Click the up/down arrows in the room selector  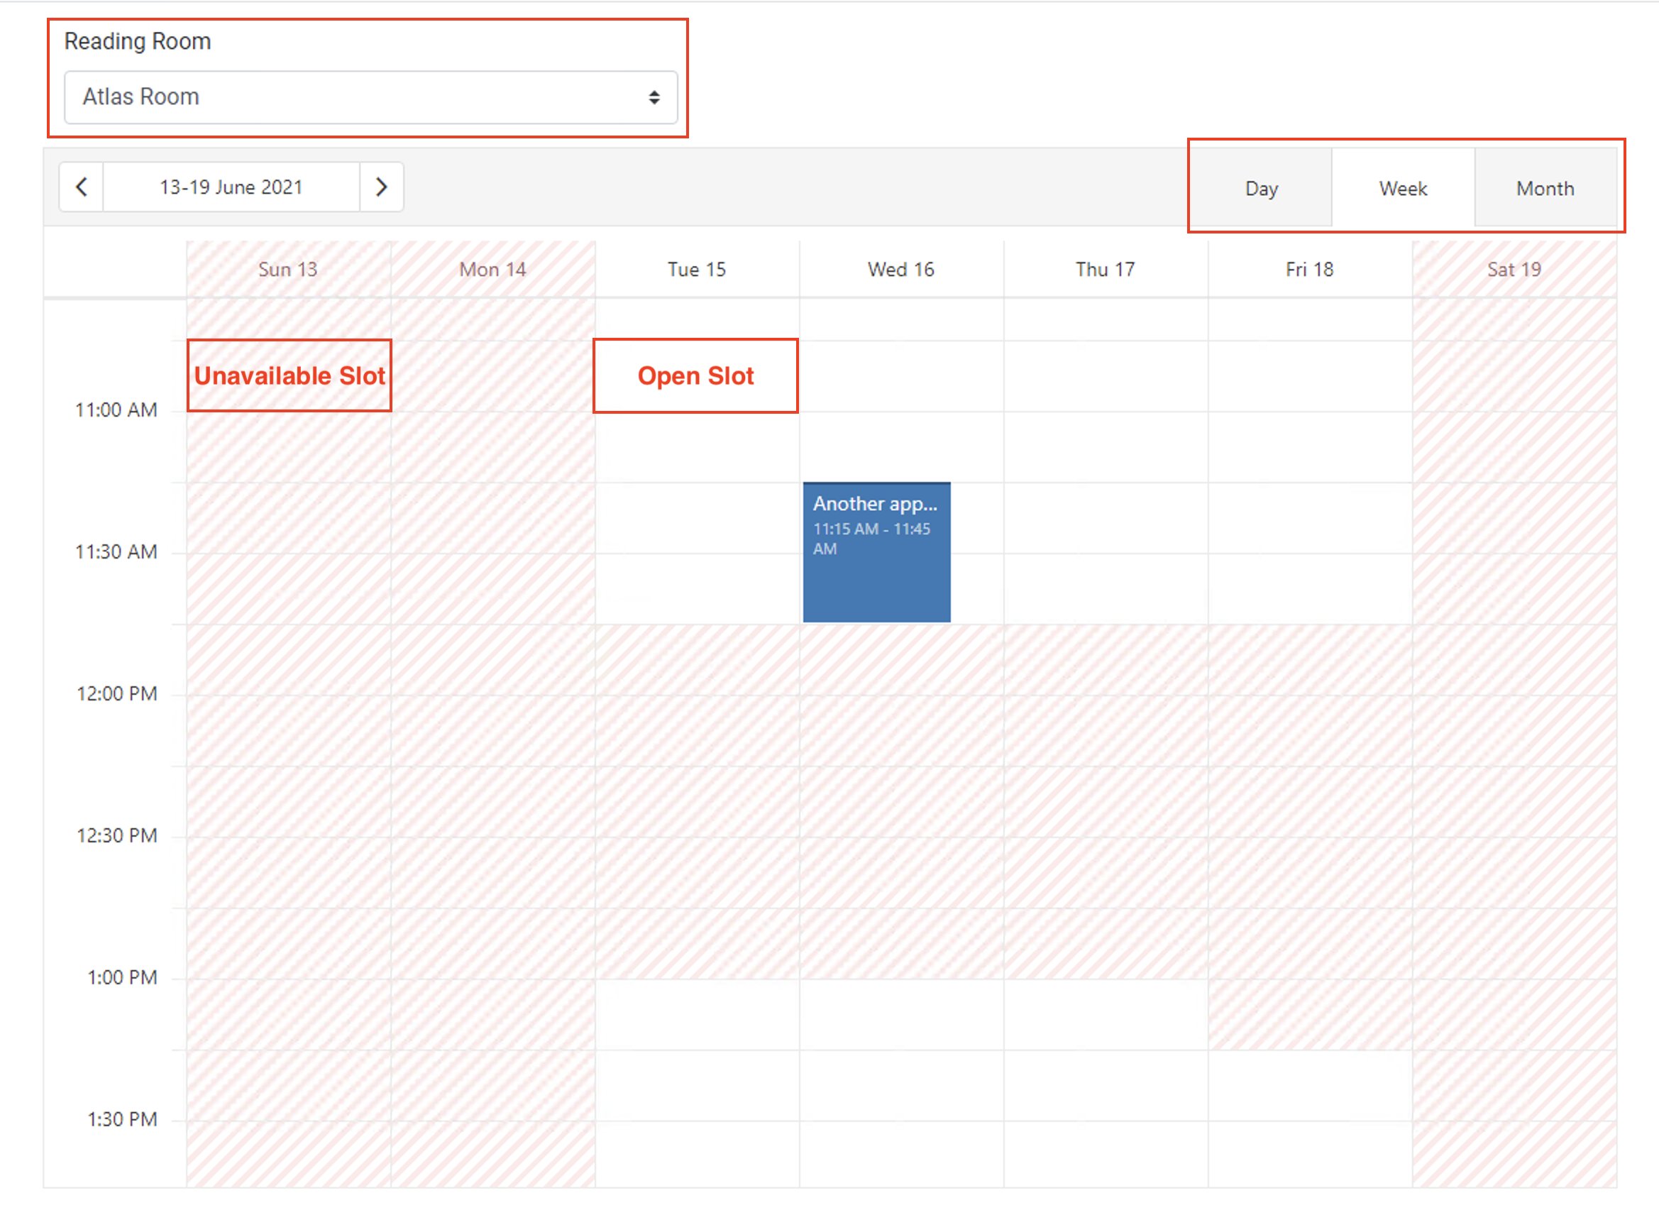tap(654, 97)
